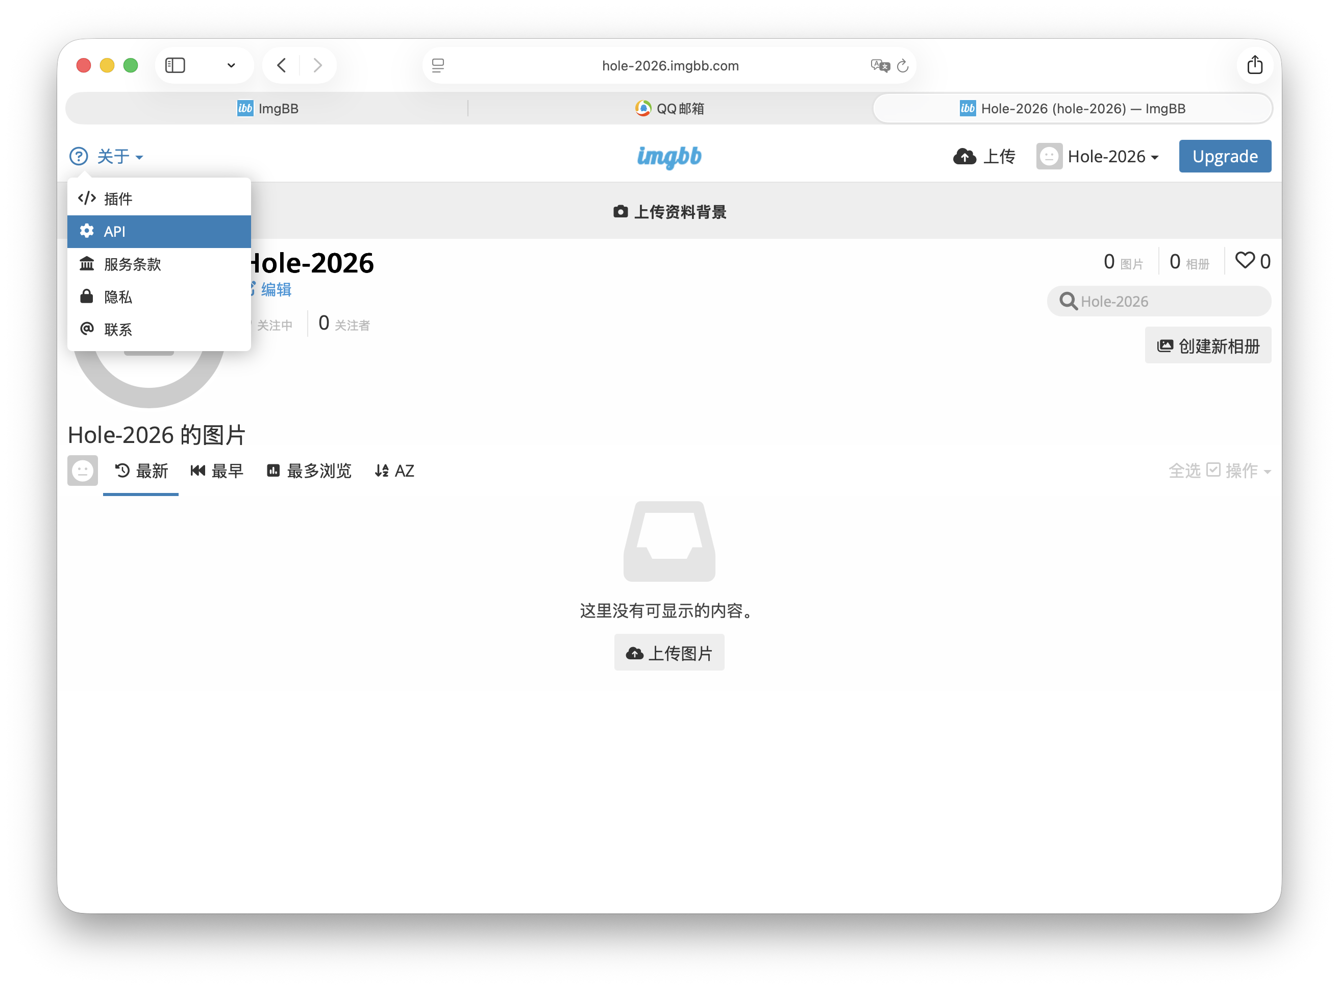
Task: Click the Safari share icon
Action: pos(1255,65)
